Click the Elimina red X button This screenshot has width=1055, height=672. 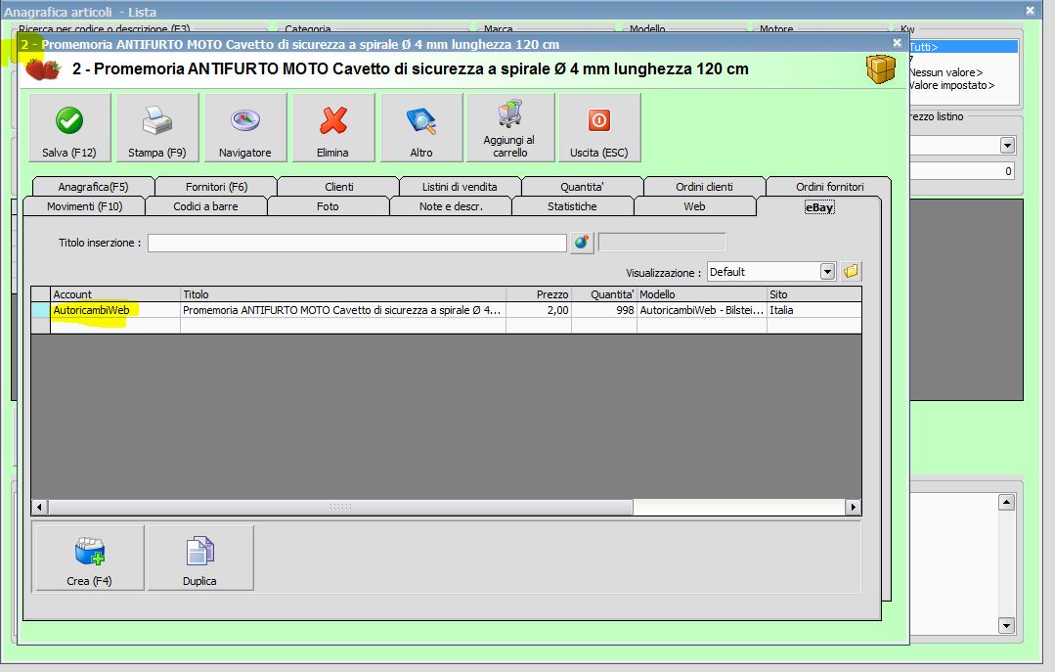pos(333,128)
